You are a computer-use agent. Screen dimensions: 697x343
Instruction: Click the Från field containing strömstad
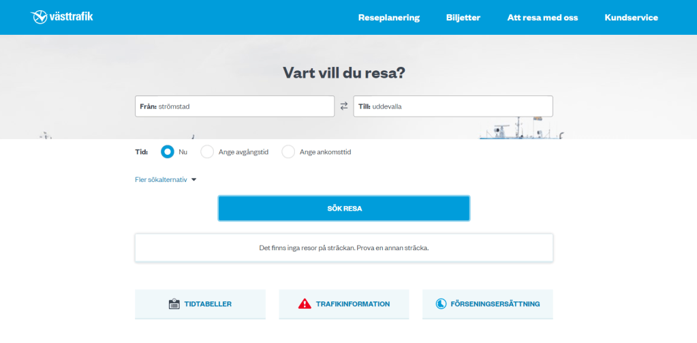tap(234, 106)
